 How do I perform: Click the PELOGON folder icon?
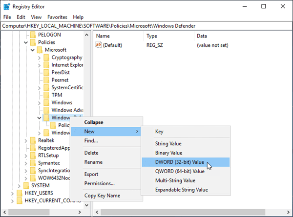pos(33,35)
